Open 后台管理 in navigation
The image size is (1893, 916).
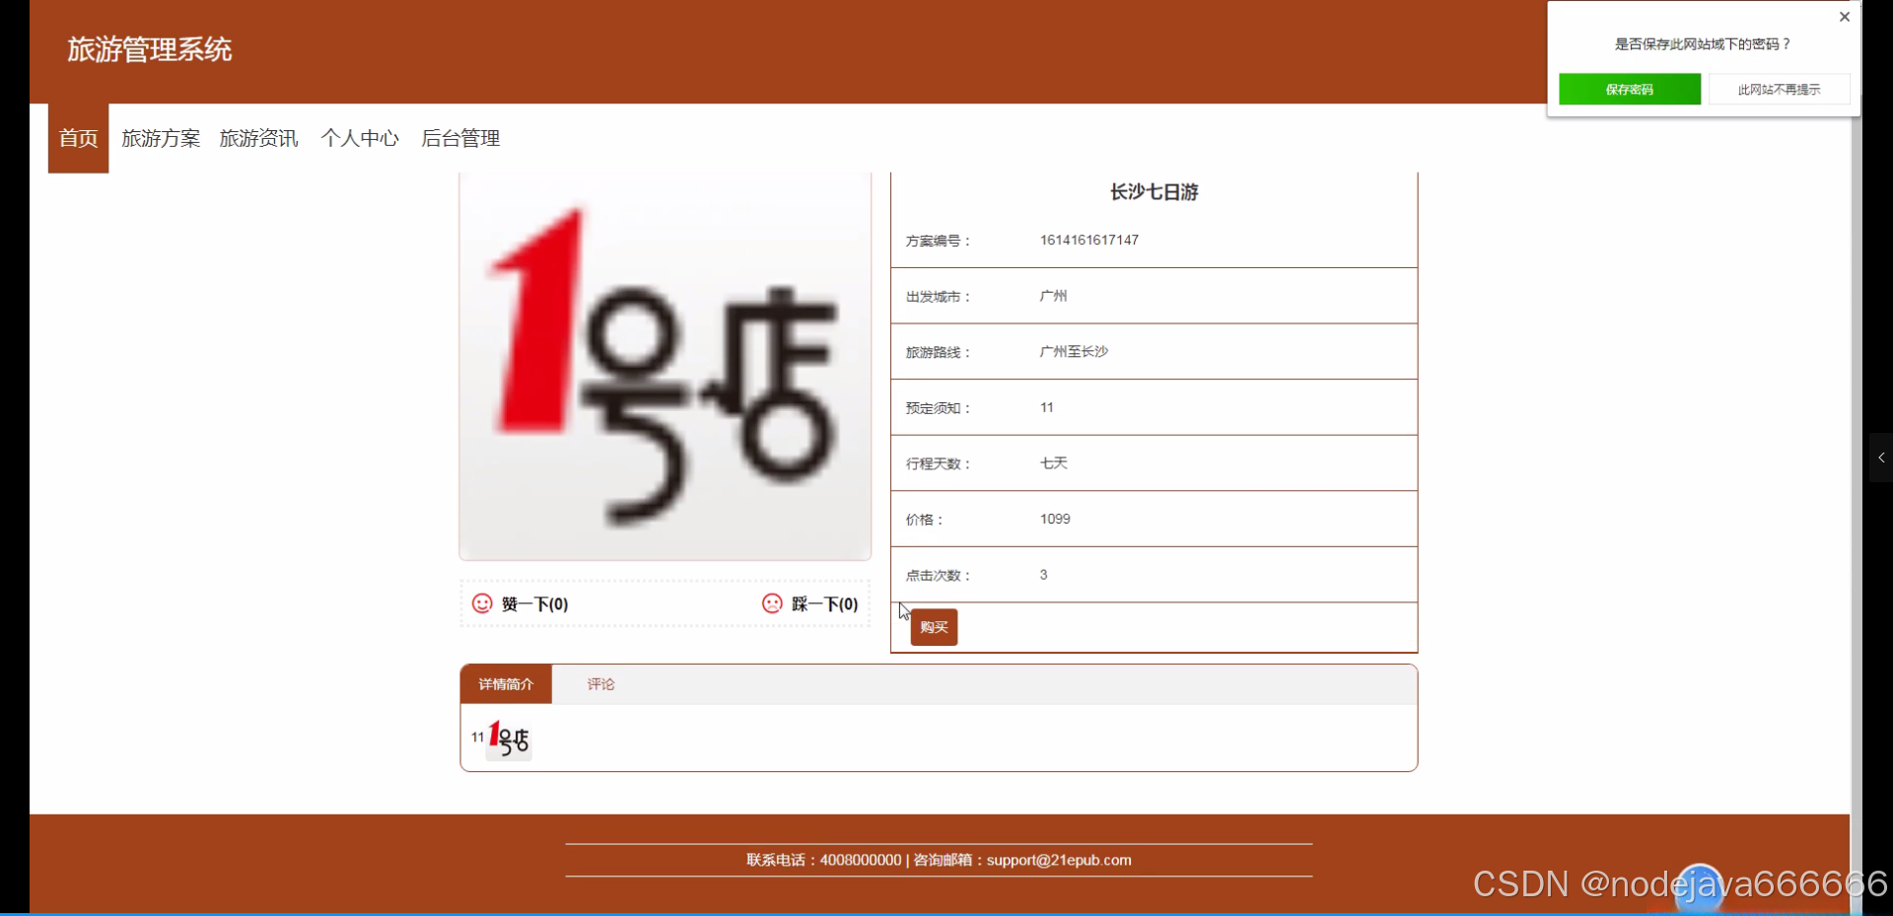(x=460, y=138)
